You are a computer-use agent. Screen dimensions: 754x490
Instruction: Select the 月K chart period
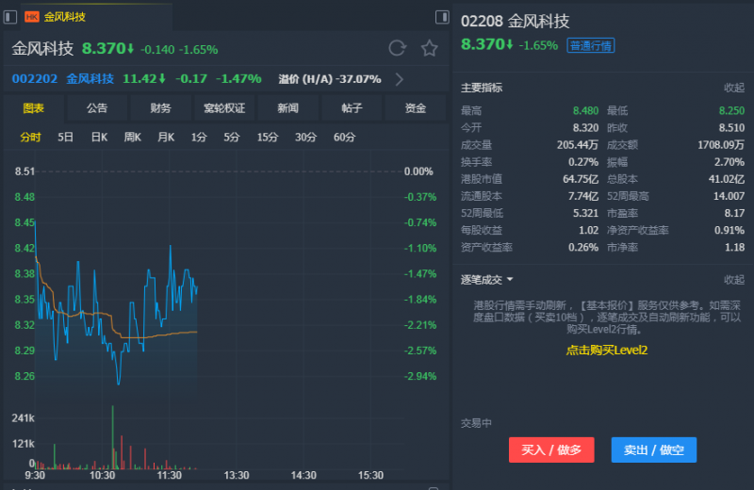coord(166,137)
